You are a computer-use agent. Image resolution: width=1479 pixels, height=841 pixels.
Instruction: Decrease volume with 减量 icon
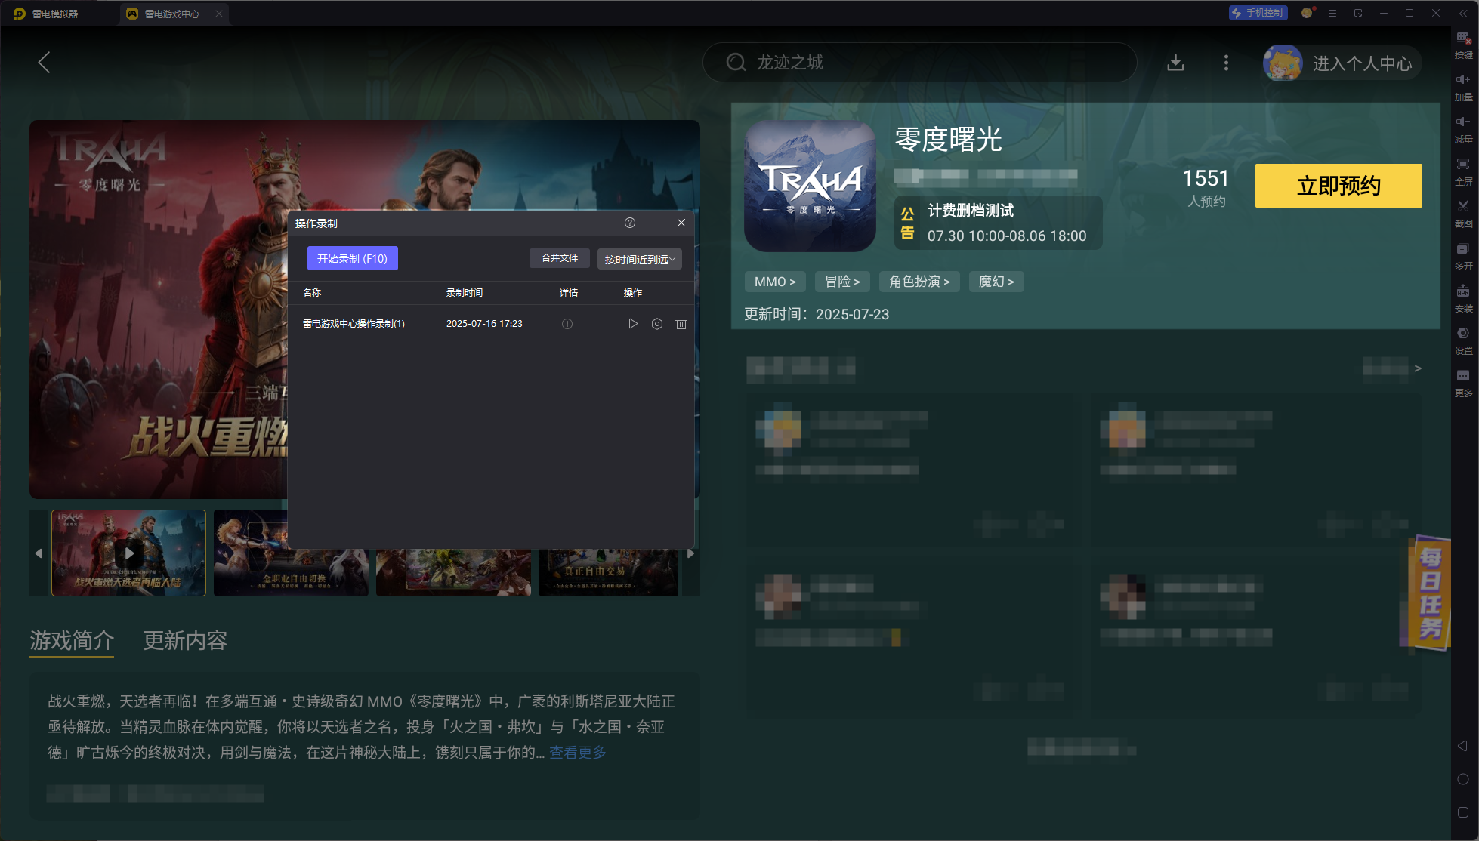1463,130
